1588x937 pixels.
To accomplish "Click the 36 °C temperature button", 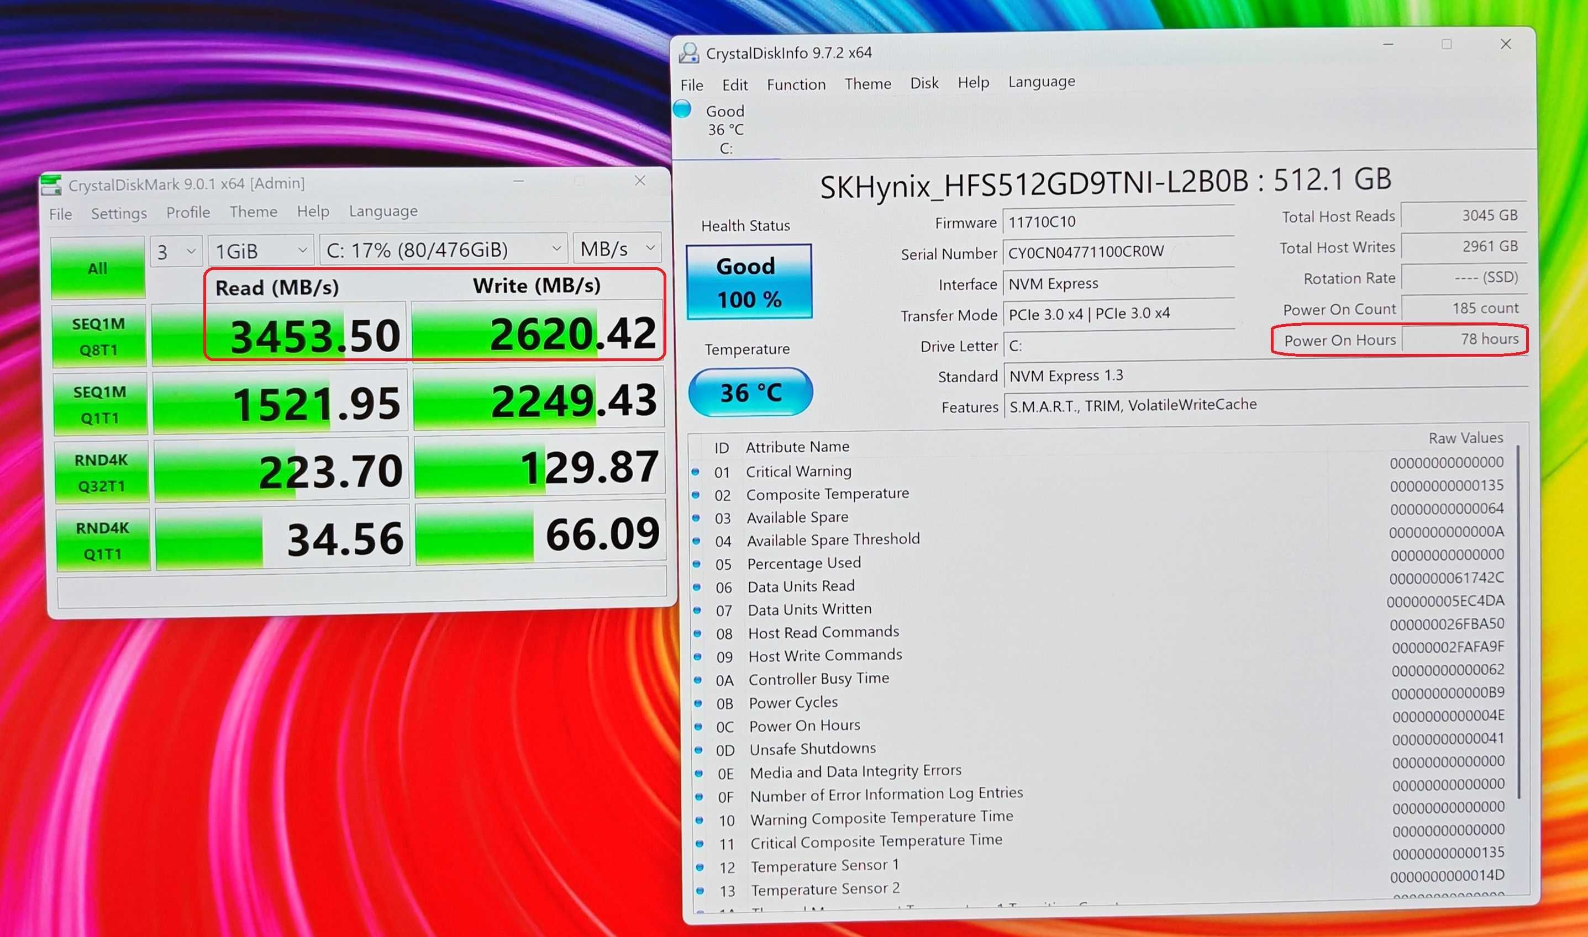I will (x=750, y=393).
